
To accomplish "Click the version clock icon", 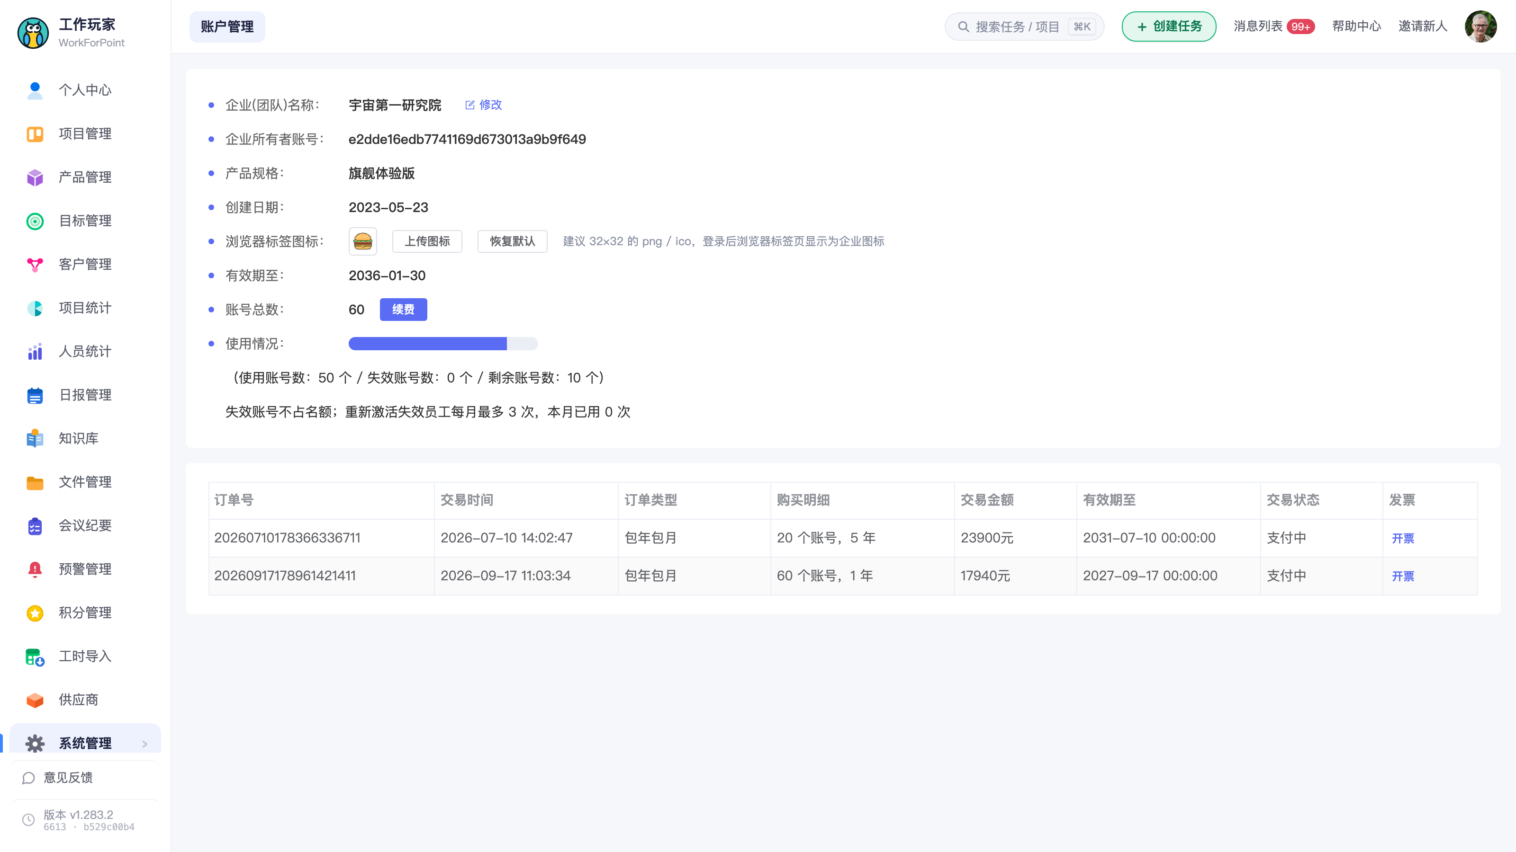I will [x=28, y=820].
